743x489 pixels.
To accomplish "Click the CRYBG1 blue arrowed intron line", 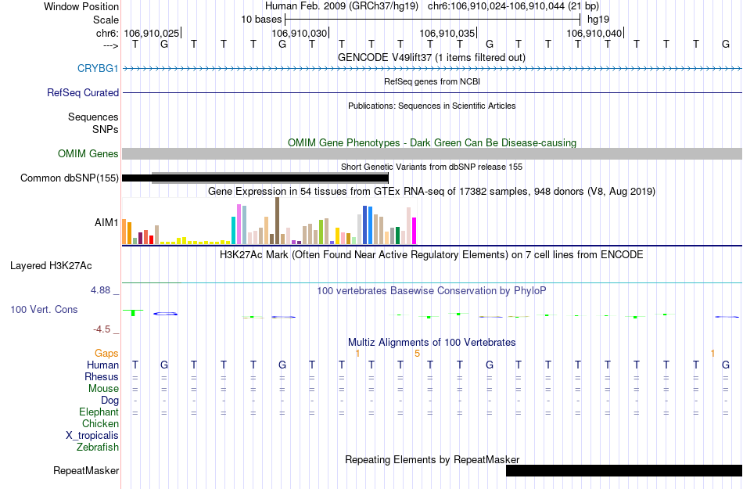I will pyautogui.click(x=432, y=69).
